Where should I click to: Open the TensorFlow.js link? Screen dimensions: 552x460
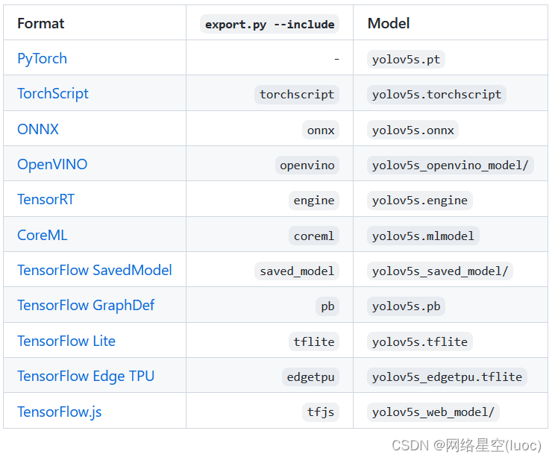(x=59, y=412)
